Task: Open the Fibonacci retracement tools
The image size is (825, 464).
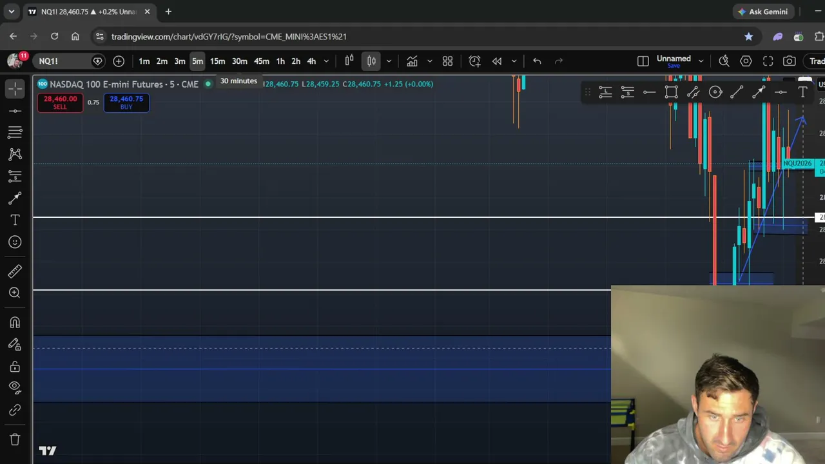Action: click(x=15, y=132)
